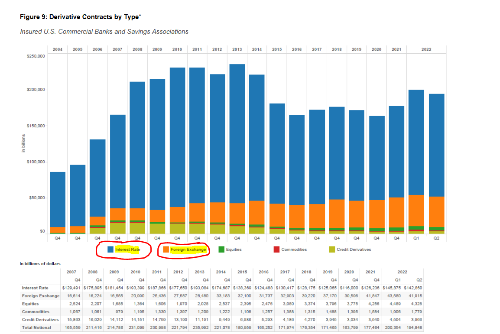Click the '2004' year header above the chart
The width and height of the screenshot is (500, 334).
pos(57,49)
